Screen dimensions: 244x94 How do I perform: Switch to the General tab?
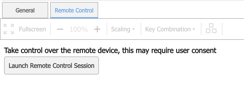click(x=25, y=10)
